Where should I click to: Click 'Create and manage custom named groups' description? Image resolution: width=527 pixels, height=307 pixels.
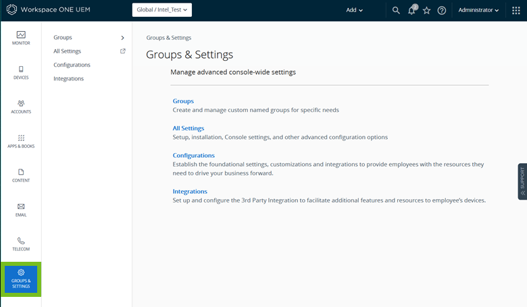(x=256, y=110)
